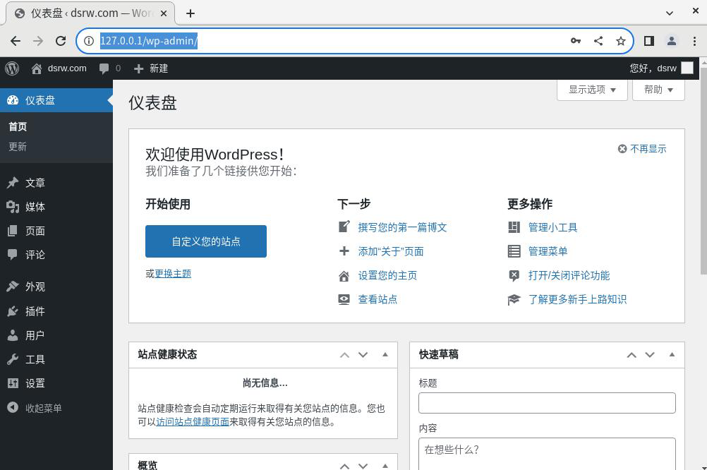Bookmark this page with star icon

tap(621, 41)
